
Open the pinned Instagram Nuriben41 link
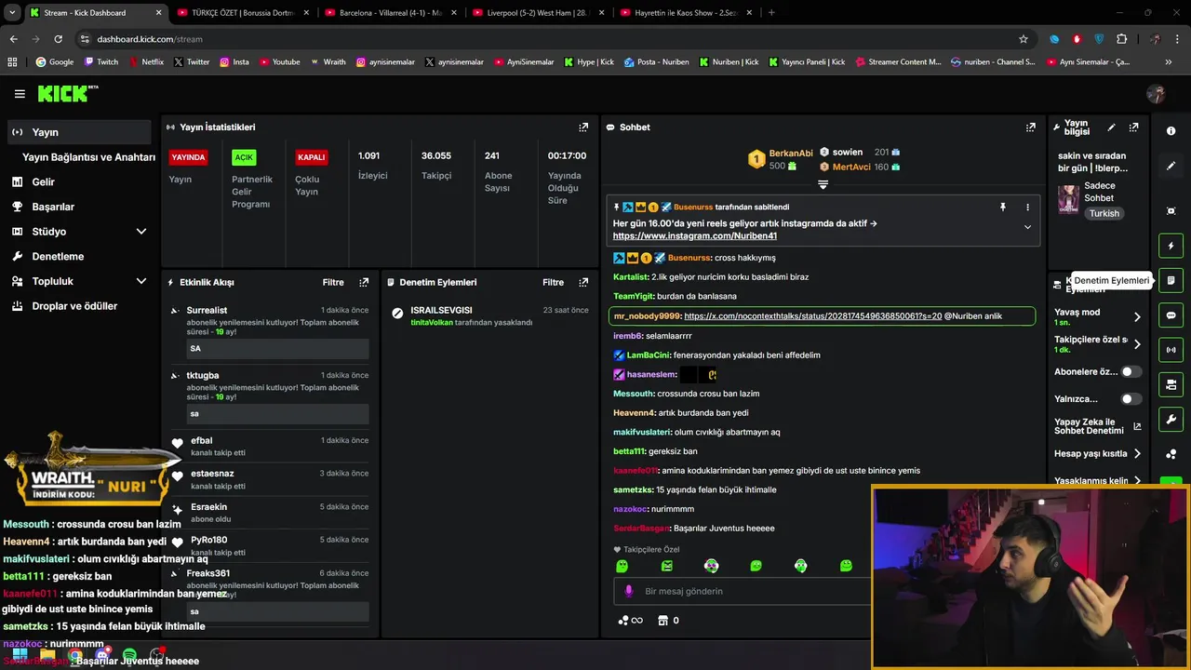(x=695, y=236)
